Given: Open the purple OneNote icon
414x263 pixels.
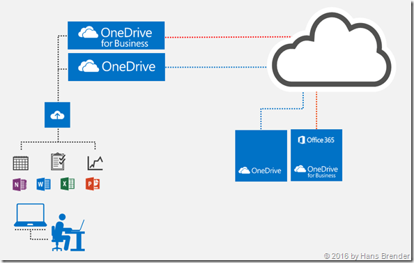Looking at the screenshot, I should click(x=20, y=184).
